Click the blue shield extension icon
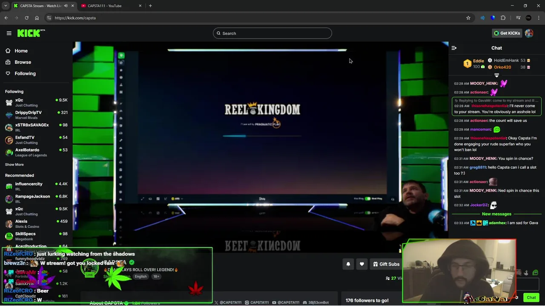This screenshot has height=306, width=545. [493, 18]
